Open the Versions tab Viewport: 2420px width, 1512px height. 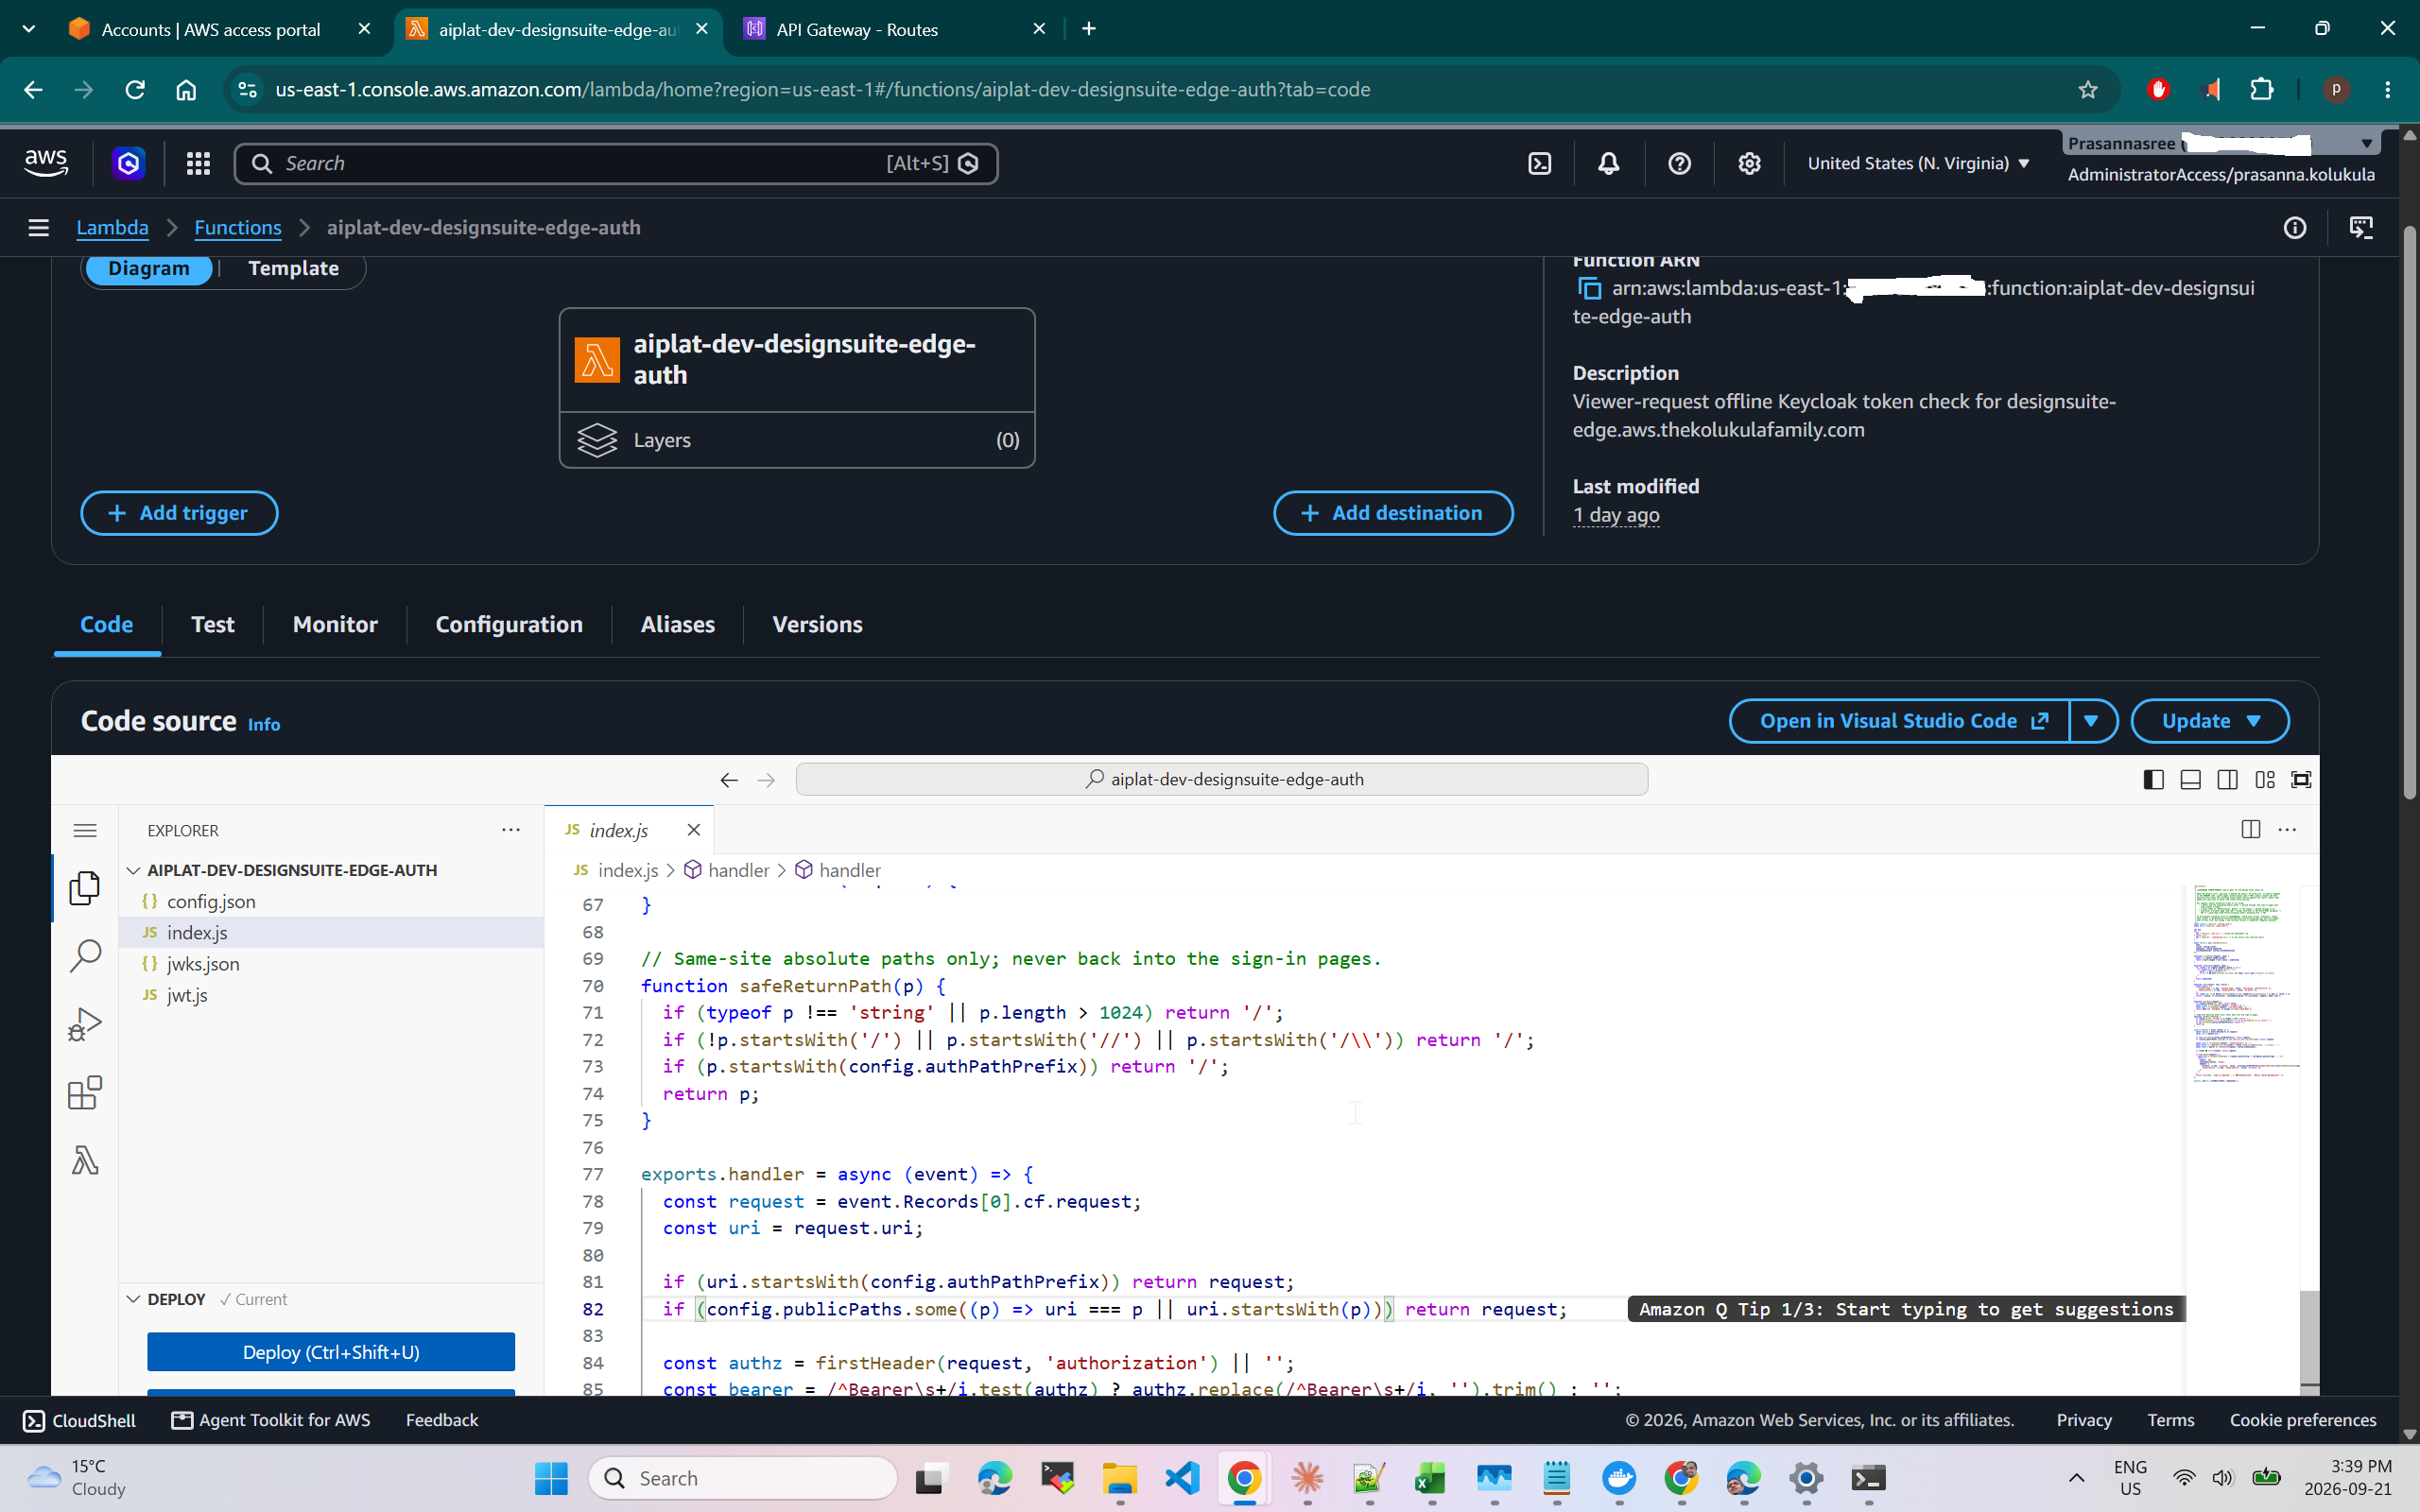pyautogui.click(x=817, y=624)
